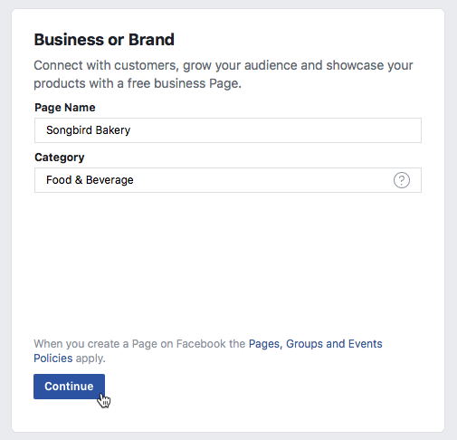Click the Continue button
This screenshot has height=440, width=457.
69,387
